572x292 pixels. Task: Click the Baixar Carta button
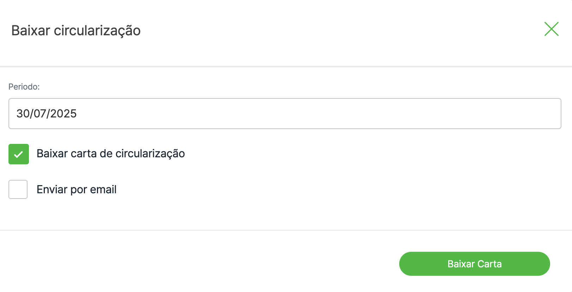[x=474, y=264]
